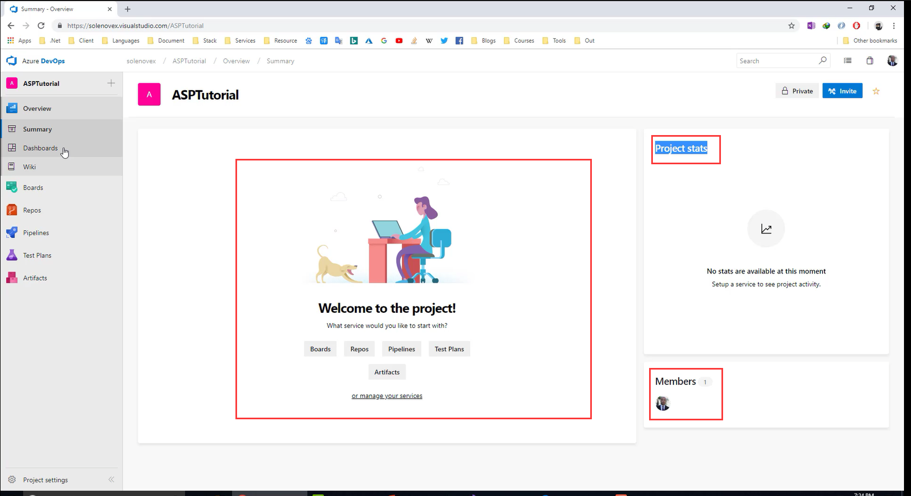Open the Chrome three-dot menu
The width and height of the screenshot is (911, 496).
[894, 25]
